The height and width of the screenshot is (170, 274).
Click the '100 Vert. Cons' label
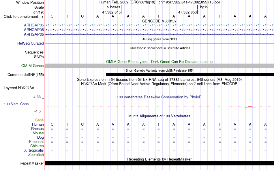[16, 104]
